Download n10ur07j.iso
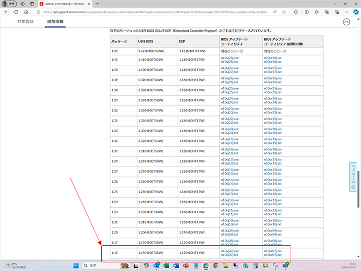 (x=272, y=251)
